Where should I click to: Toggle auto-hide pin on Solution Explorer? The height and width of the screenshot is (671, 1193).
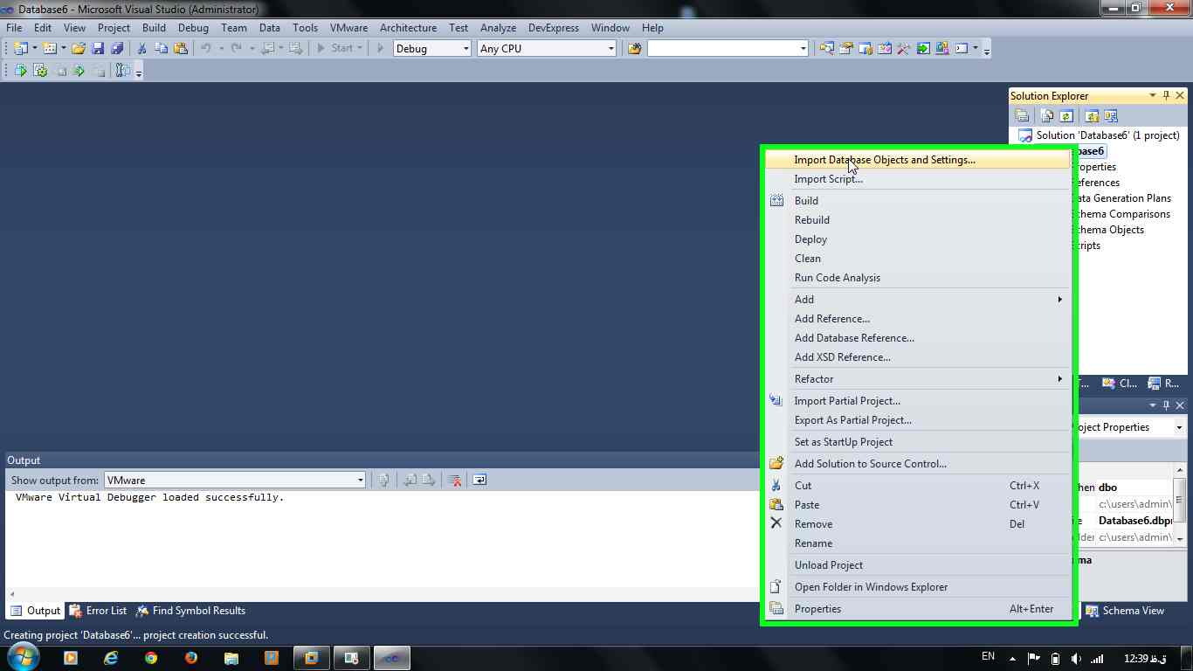(1166, 95)
